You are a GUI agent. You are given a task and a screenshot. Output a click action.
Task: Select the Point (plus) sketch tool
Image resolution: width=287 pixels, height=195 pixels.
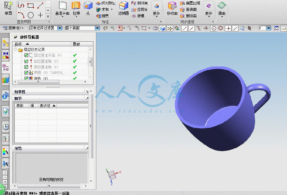[x=40, y=15]
